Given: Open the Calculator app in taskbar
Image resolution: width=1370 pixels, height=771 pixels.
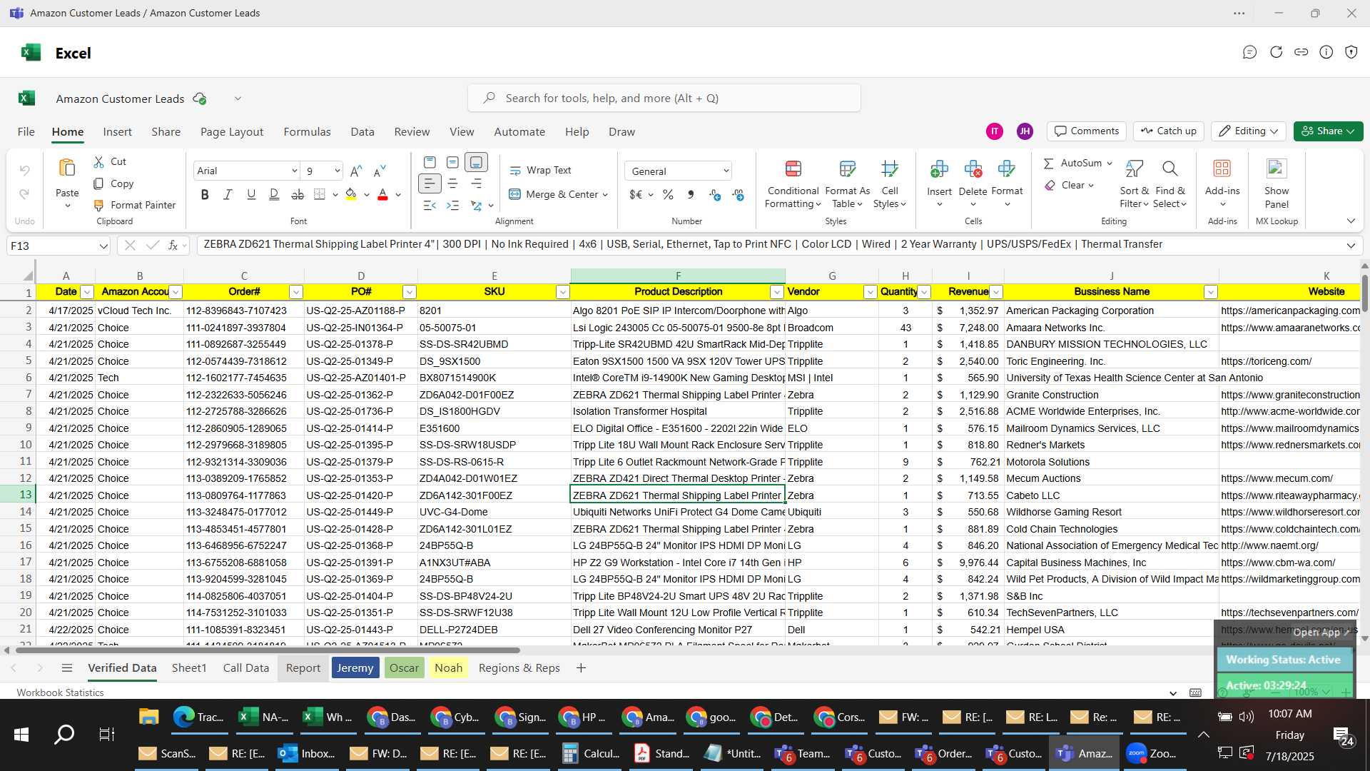Looking at the screenshot, I should tap(591, 753).
